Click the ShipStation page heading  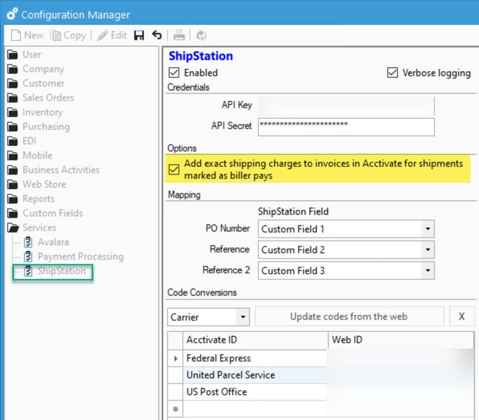click(201, 56)
